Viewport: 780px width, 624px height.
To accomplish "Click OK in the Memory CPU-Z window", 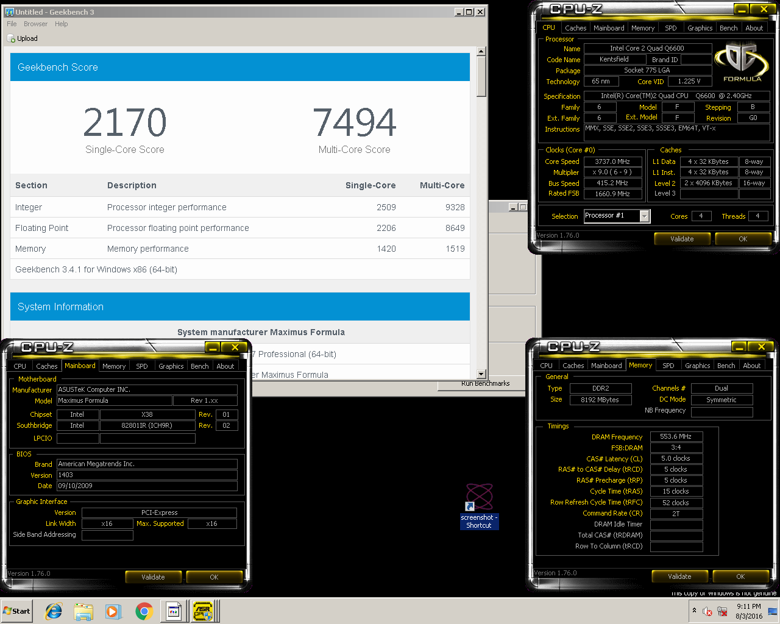I will click(740, 576).
